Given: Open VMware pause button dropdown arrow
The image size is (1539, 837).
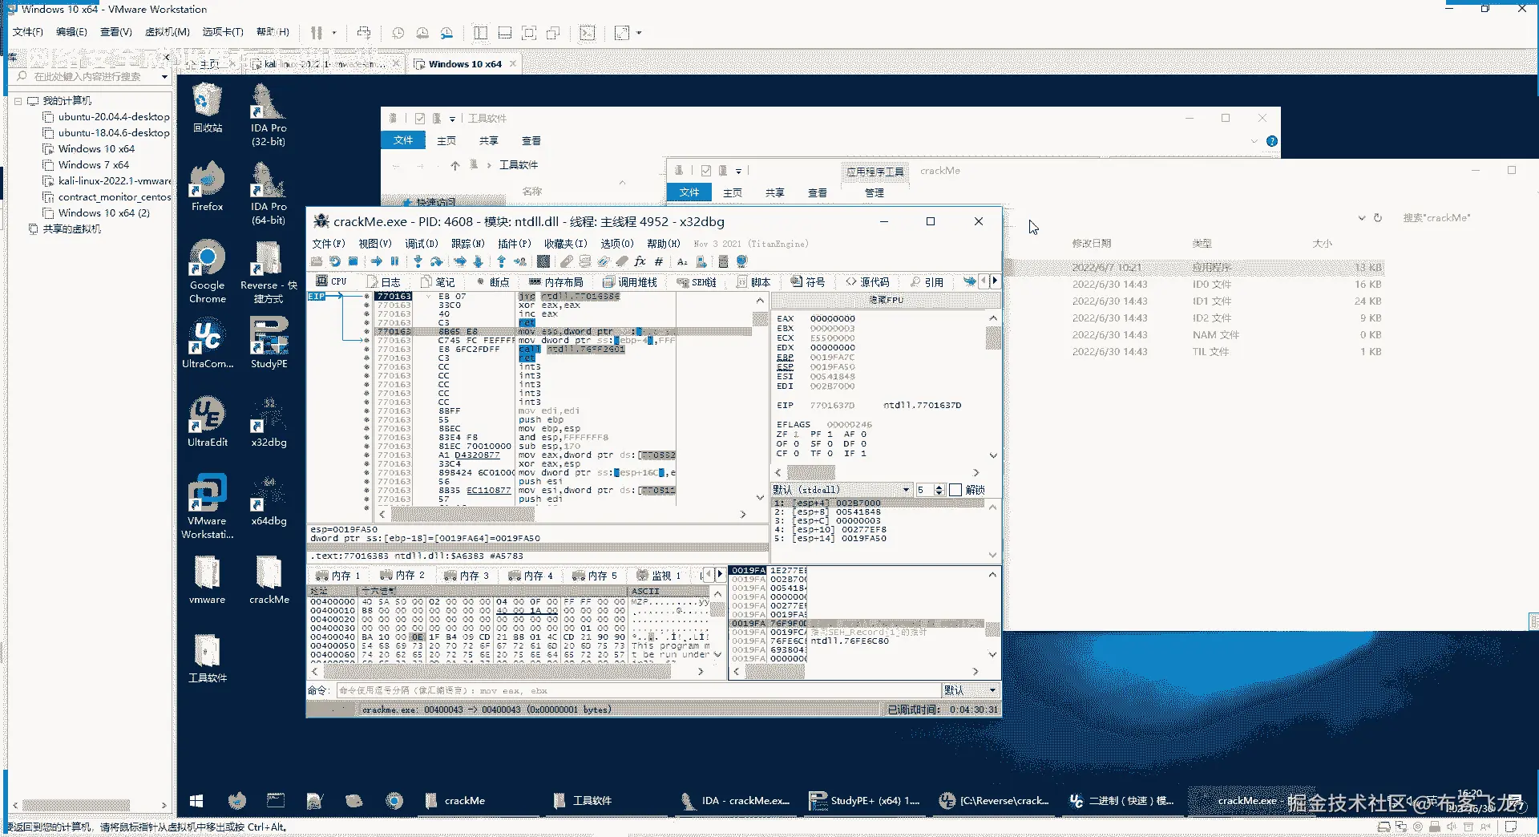Looking at the screenshot, I should (x=334, y=33).
